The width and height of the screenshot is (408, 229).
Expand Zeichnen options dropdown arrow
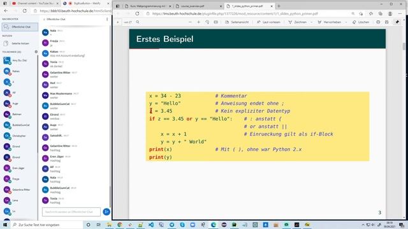(311, 22)
